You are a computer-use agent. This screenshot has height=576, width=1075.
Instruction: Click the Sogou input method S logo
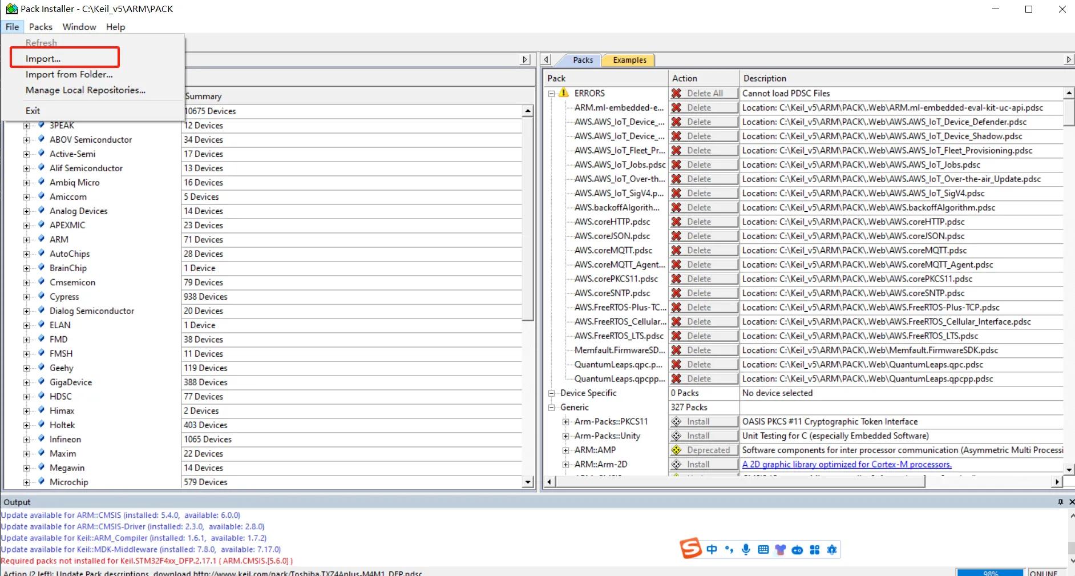[x=690, y=549]
